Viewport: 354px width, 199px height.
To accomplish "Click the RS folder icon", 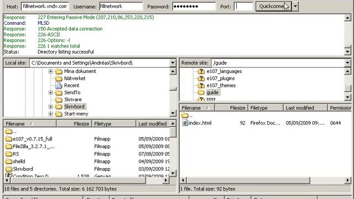I will [x=9, y=154].
